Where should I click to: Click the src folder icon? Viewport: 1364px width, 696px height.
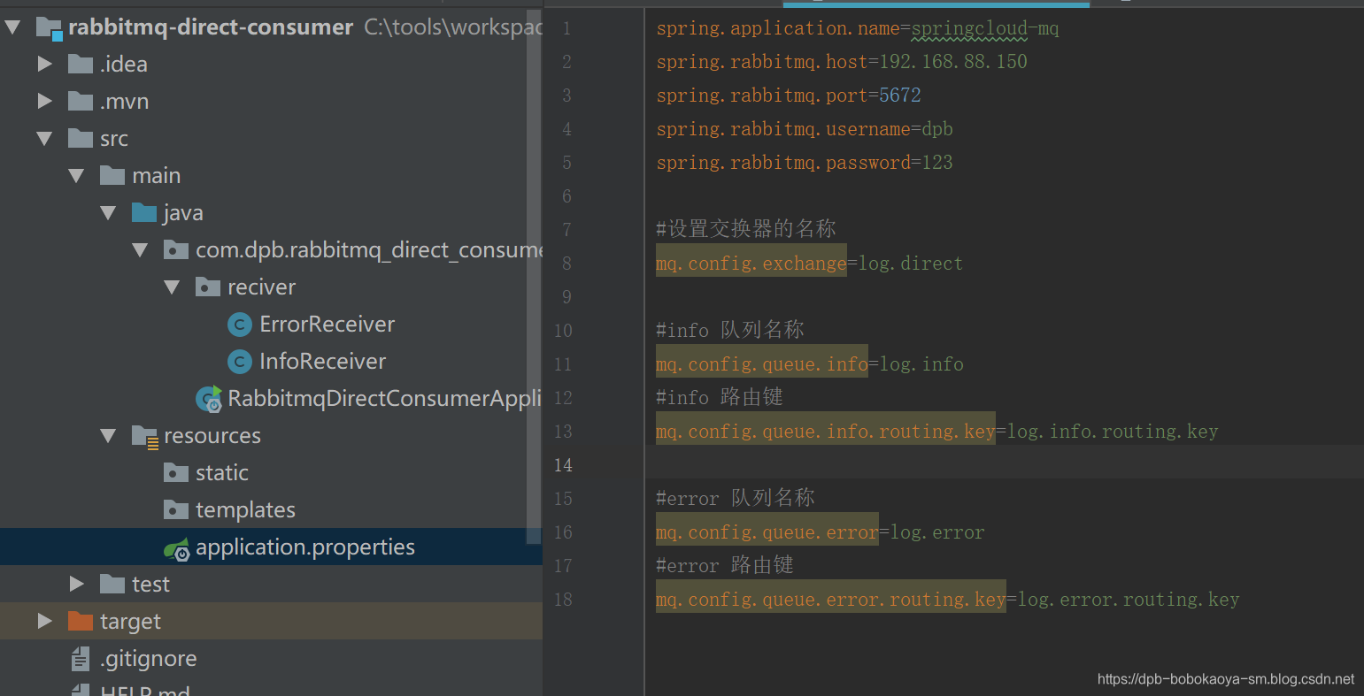[x=81, y=138]
